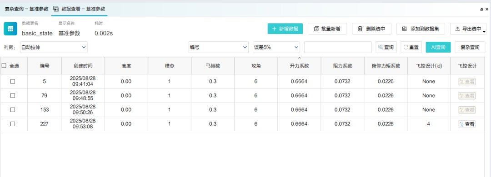Click 查看 button for row 227
The width and height of the screenshot is (491, 177).
(x=467, y=124)
